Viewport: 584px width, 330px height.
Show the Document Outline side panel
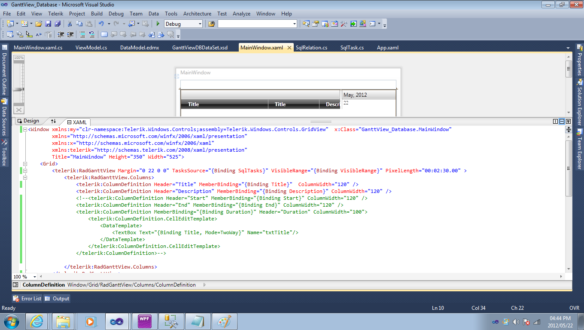pos(4,70)
